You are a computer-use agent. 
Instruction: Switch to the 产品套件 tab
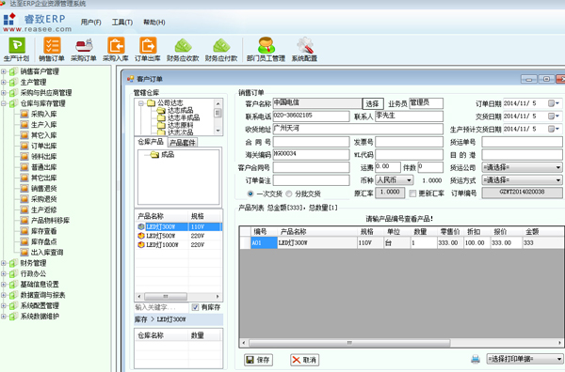pos(183,143)
